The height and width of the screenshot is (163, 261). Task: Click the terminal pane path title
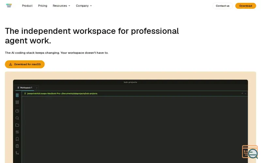(x=62, y=94)
